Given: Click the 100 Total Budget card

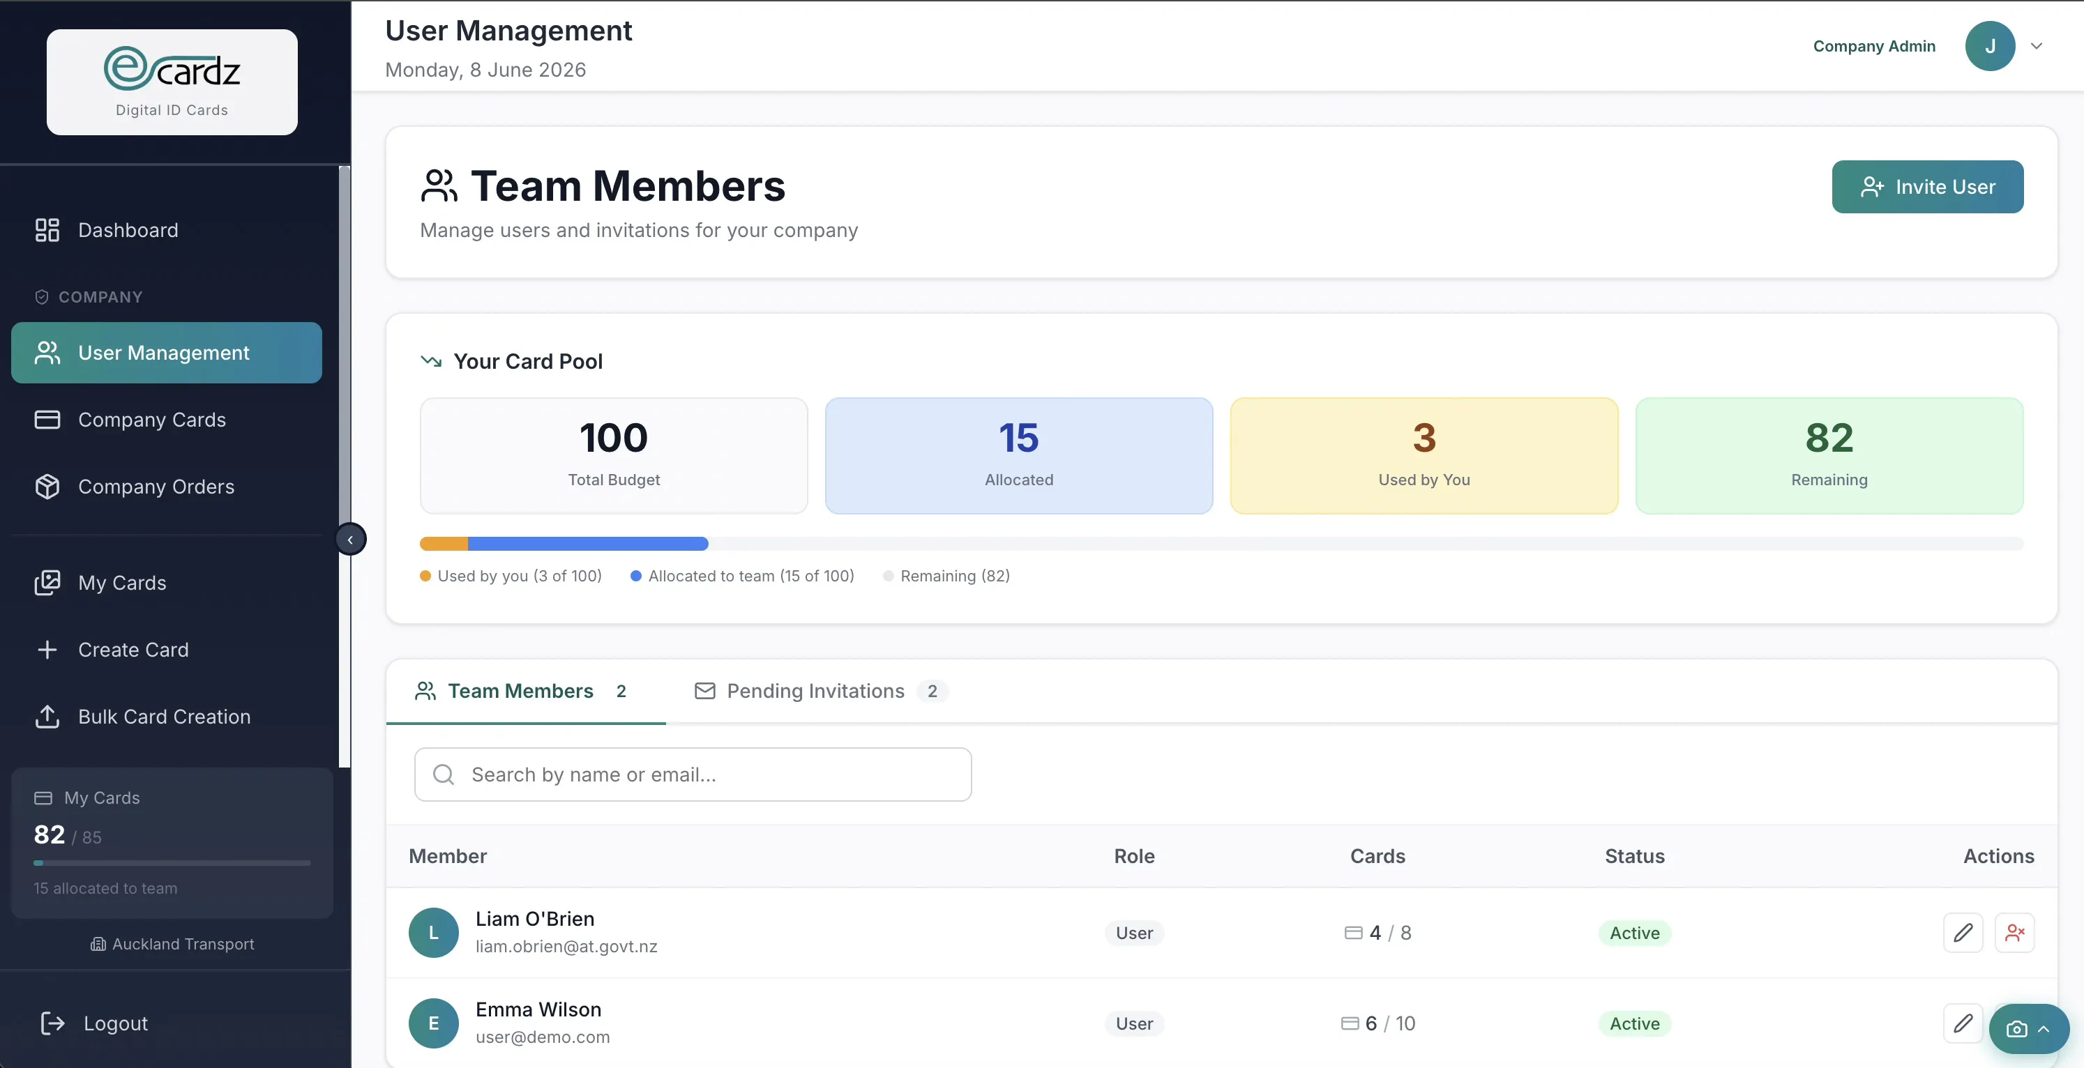Looking at the screenshot, I should point(614,455).
